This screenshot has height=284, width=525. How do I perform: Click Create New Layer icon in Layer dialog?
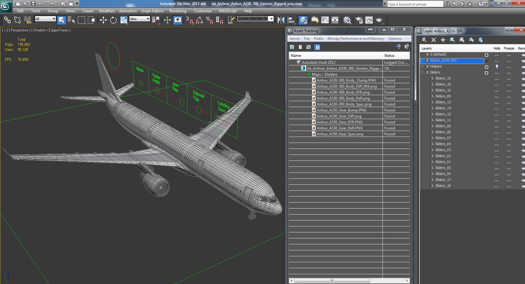point(424,40)
